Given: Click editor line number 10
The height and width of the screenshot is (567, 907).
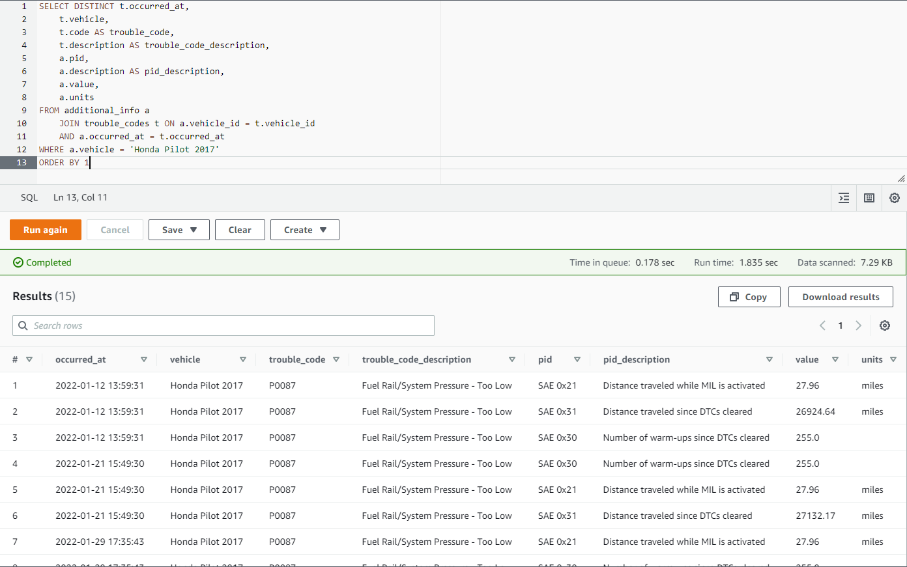Looking at the screenshot, I should point(22,124).
